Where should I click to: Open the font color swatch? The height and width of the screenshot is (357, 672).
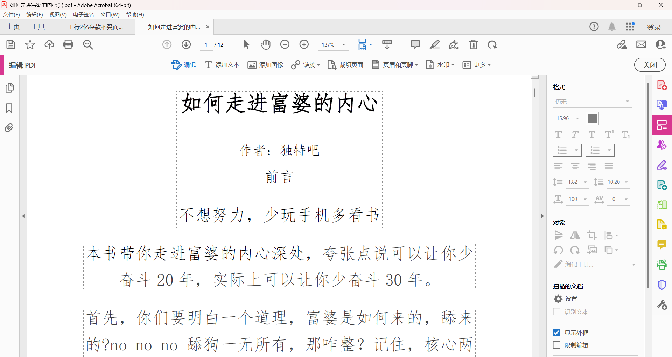tap(592, 118)
